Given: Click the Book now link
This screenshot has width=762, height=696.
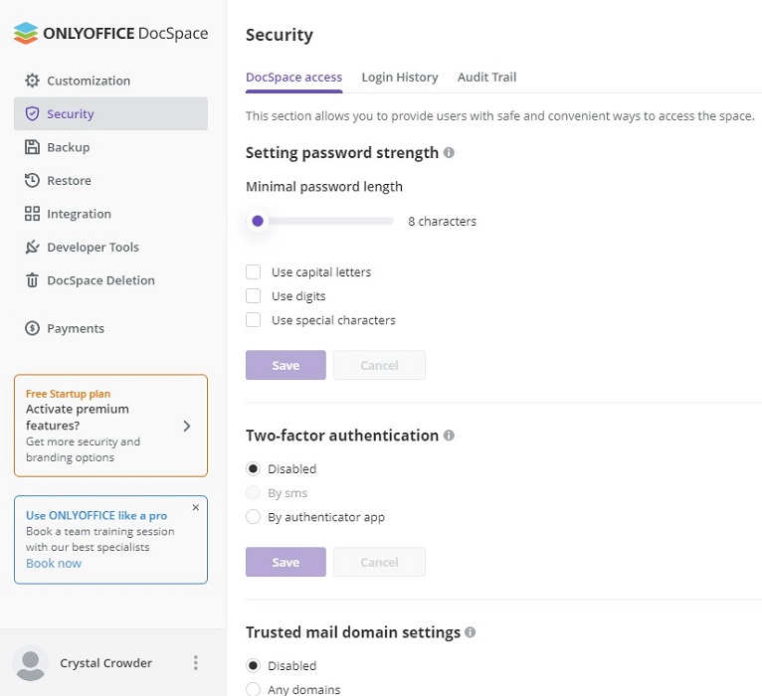Looking at the screenshot, I should pos(54,564).
